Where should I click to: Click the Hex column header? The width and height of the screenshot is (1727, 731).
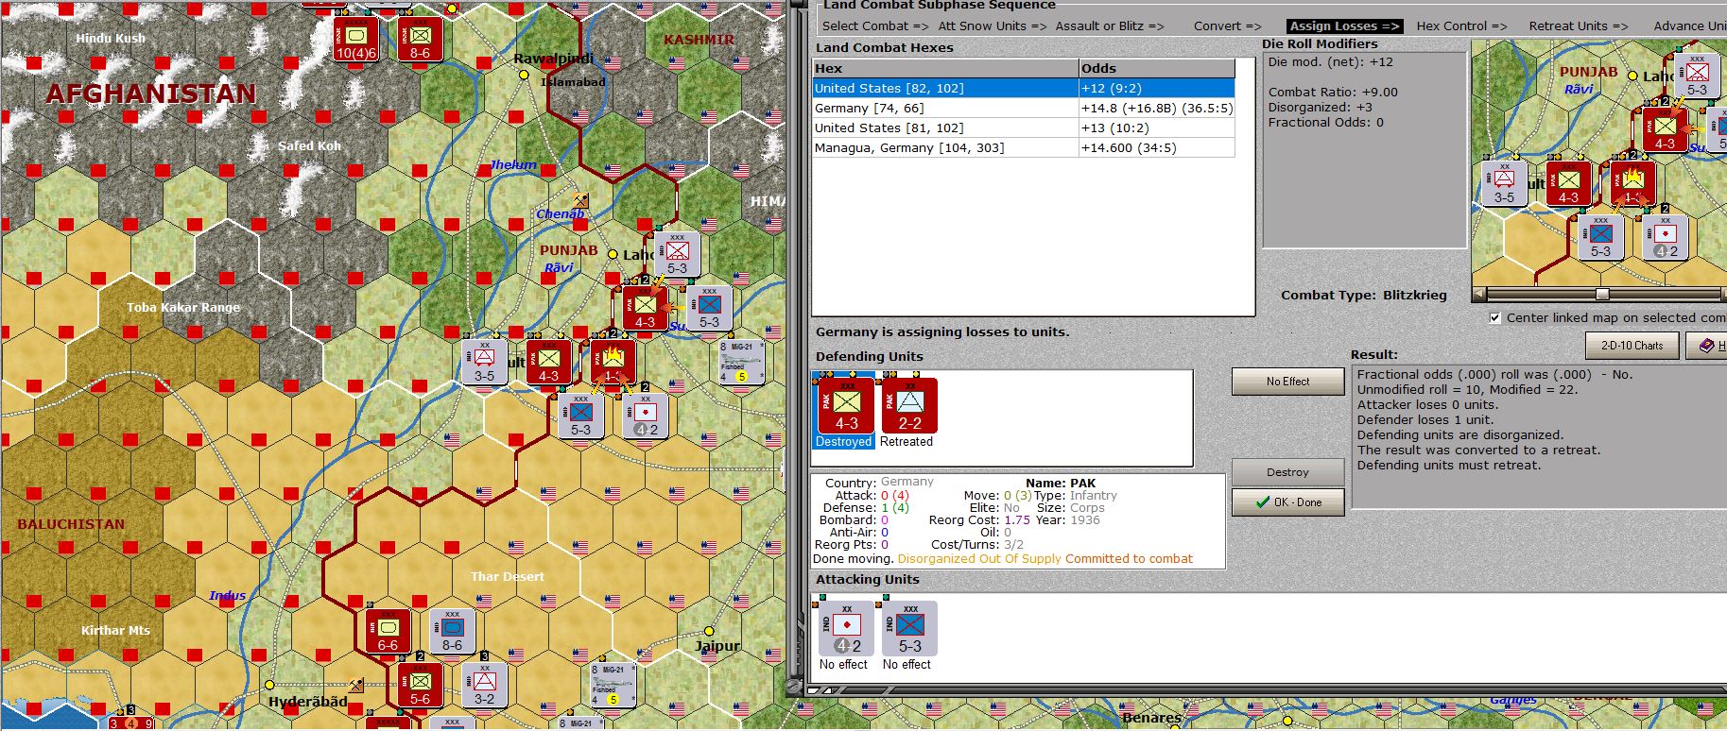tap(945, 68)
